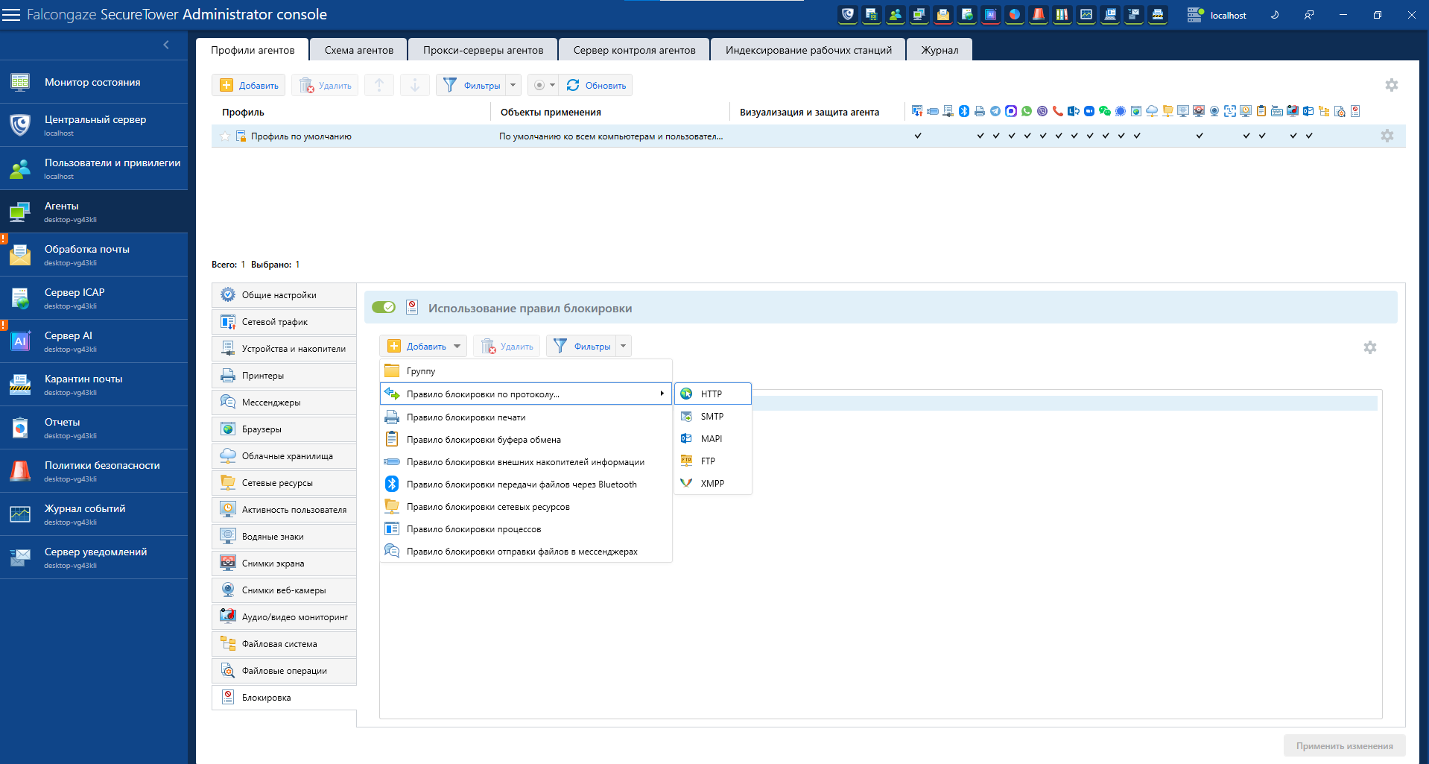Click the Zoom column header icon
1429x764 pixels.
(x=1089, y=111)
